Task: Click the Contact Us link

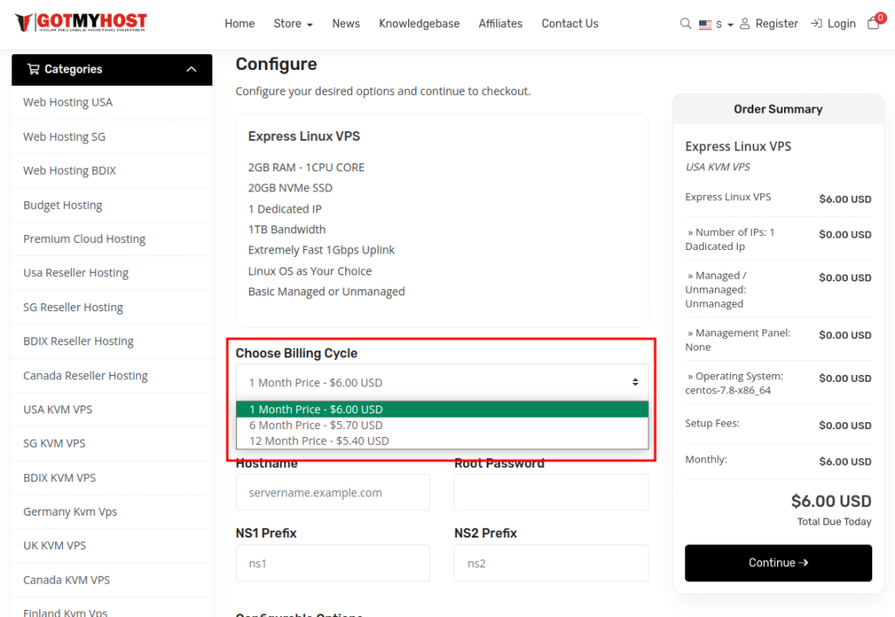Action: 570,24
